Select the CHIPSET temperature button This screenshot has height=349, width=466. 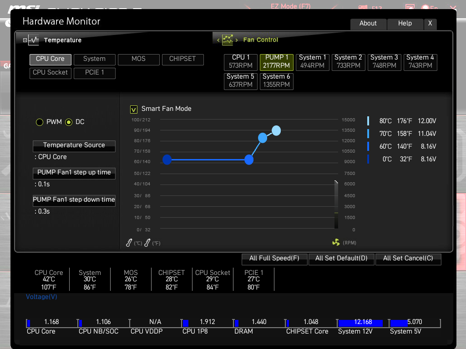[x=183, y=60]
